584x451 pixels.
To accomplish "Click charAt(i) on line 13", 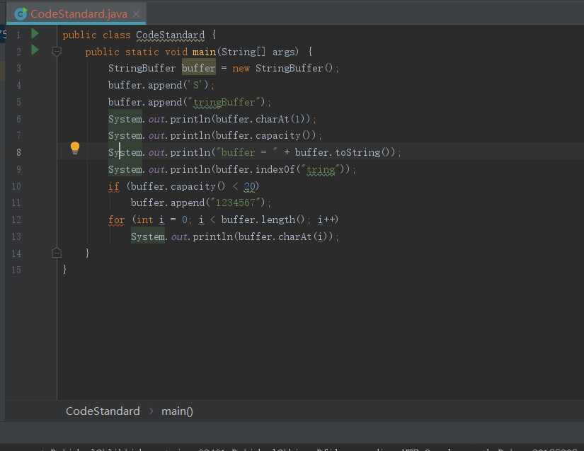I will pos(305,236).
